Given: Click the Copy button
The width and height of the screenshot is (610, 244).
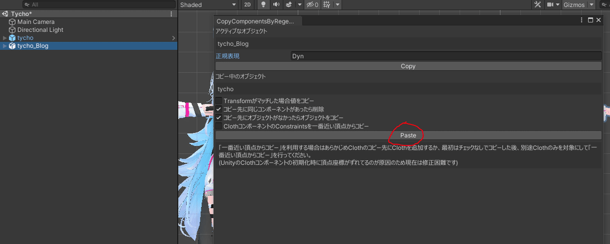Looking at the screenshot, I should [408, 66].
